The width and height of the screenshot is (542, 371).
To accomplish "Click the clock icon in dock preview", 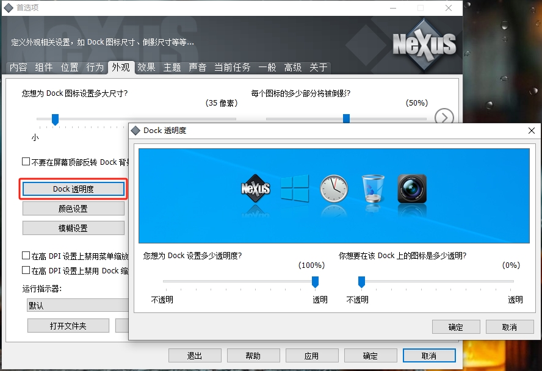I will (x=334, y=189).
